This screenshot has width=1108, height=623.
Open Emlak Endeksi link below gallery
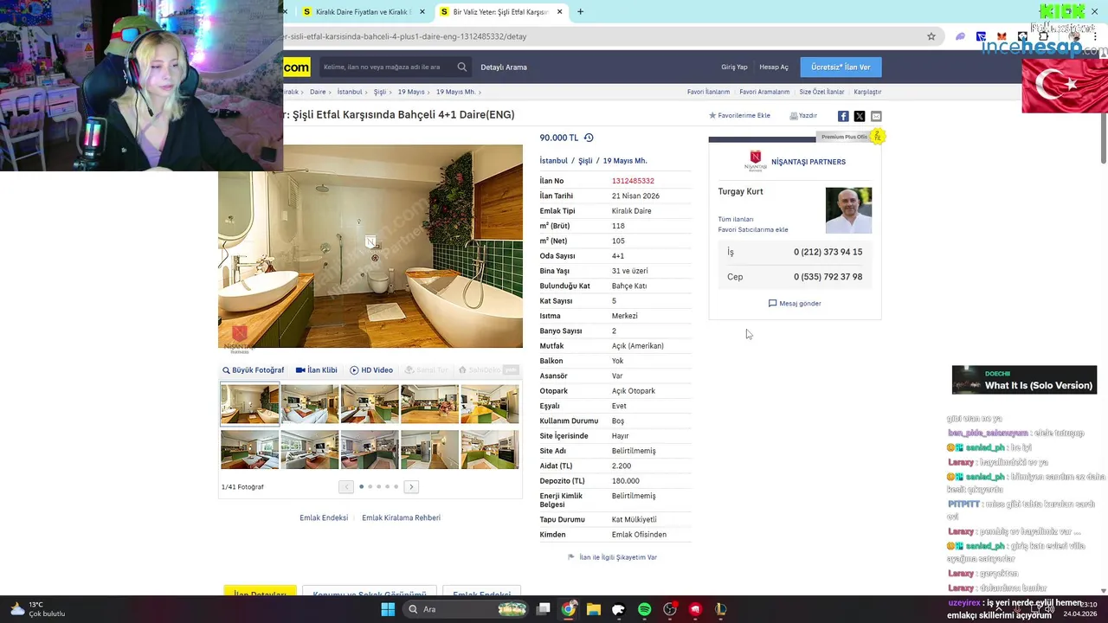[324, 518]
